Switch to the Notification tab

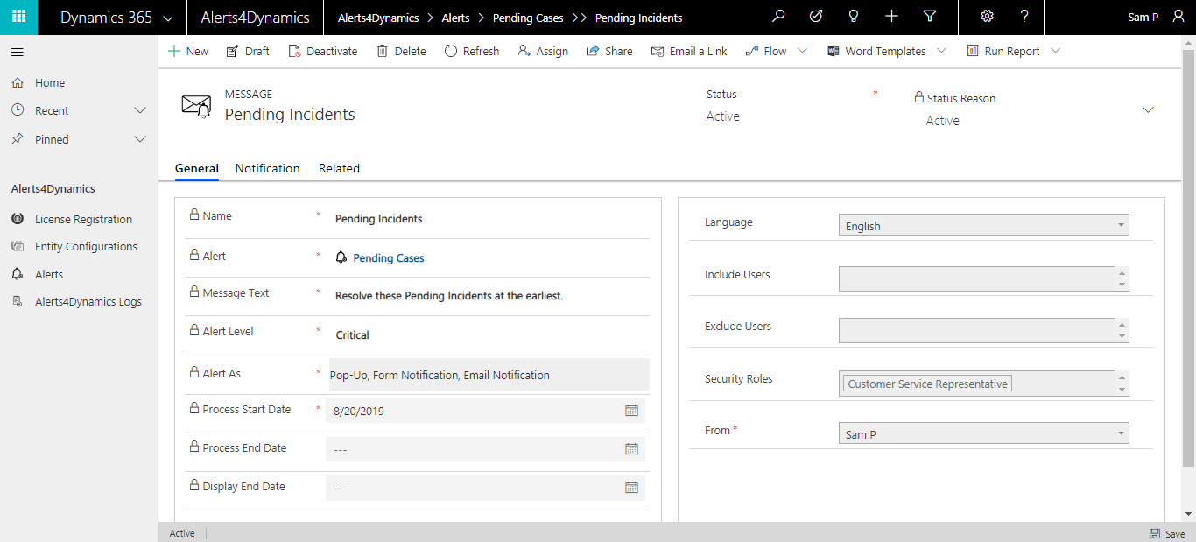[x=267, y=168]
